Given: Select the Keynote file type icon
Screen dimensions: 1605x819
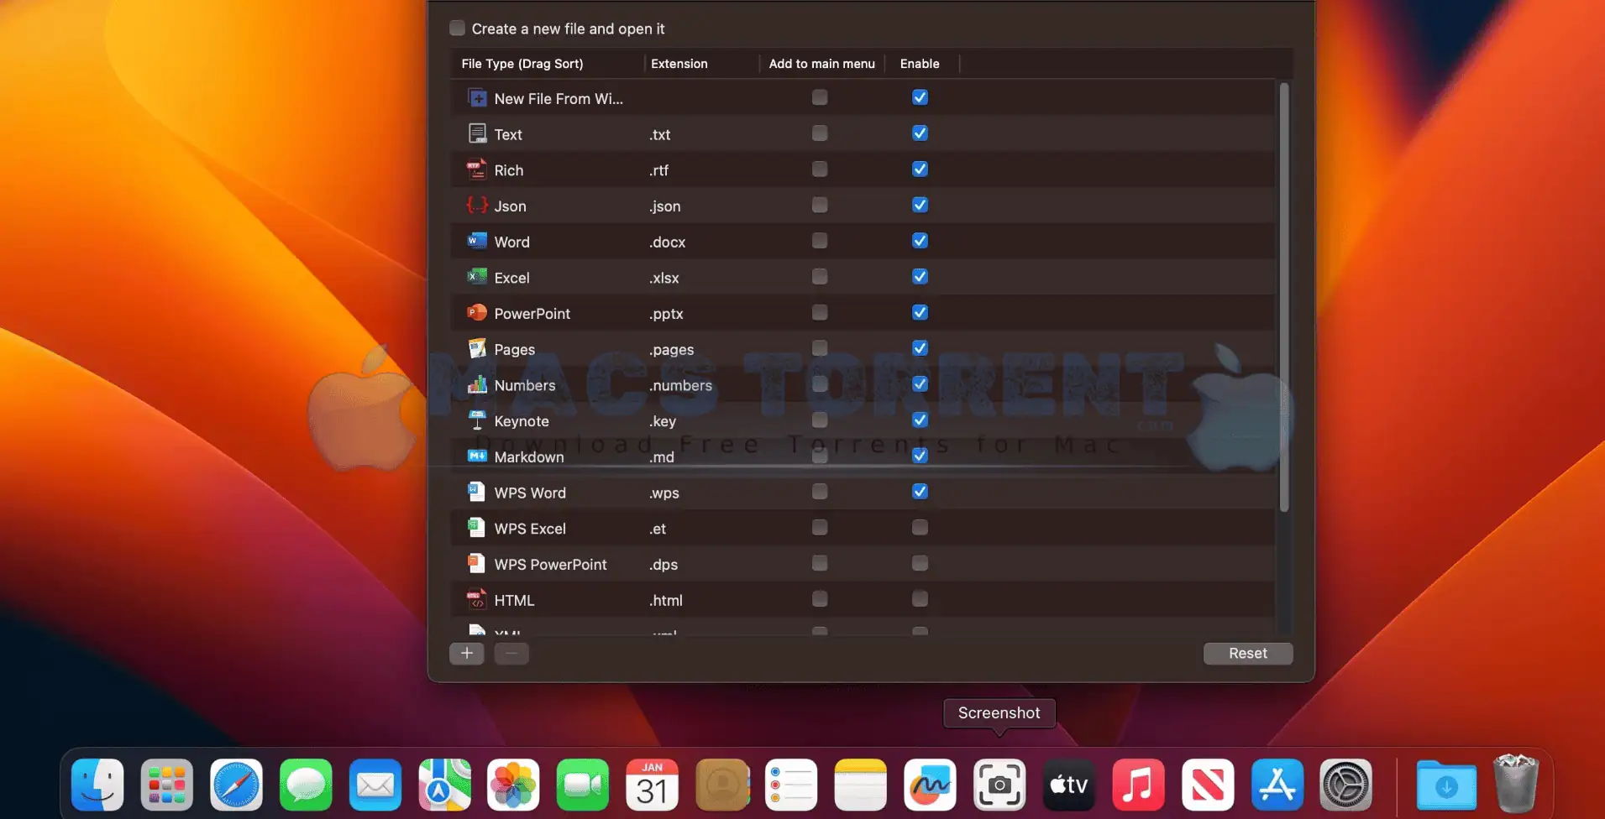Looking at the screenshot, I should coord(477,420).
